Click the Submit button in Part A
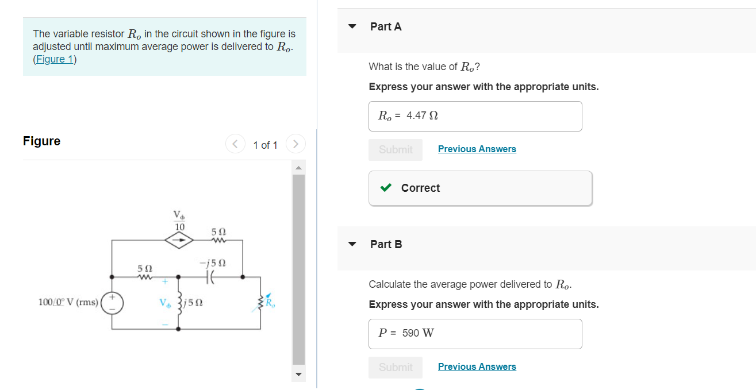756x390 pixels. (x=395, y=149)
